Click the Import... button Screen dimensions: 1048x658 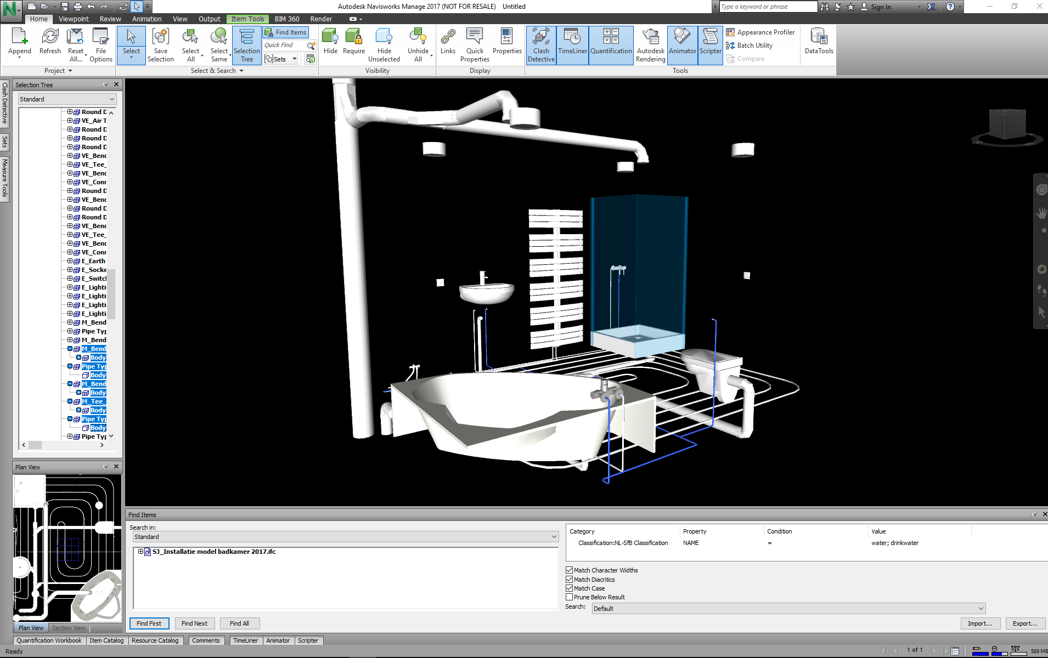[x=980, y=623]
